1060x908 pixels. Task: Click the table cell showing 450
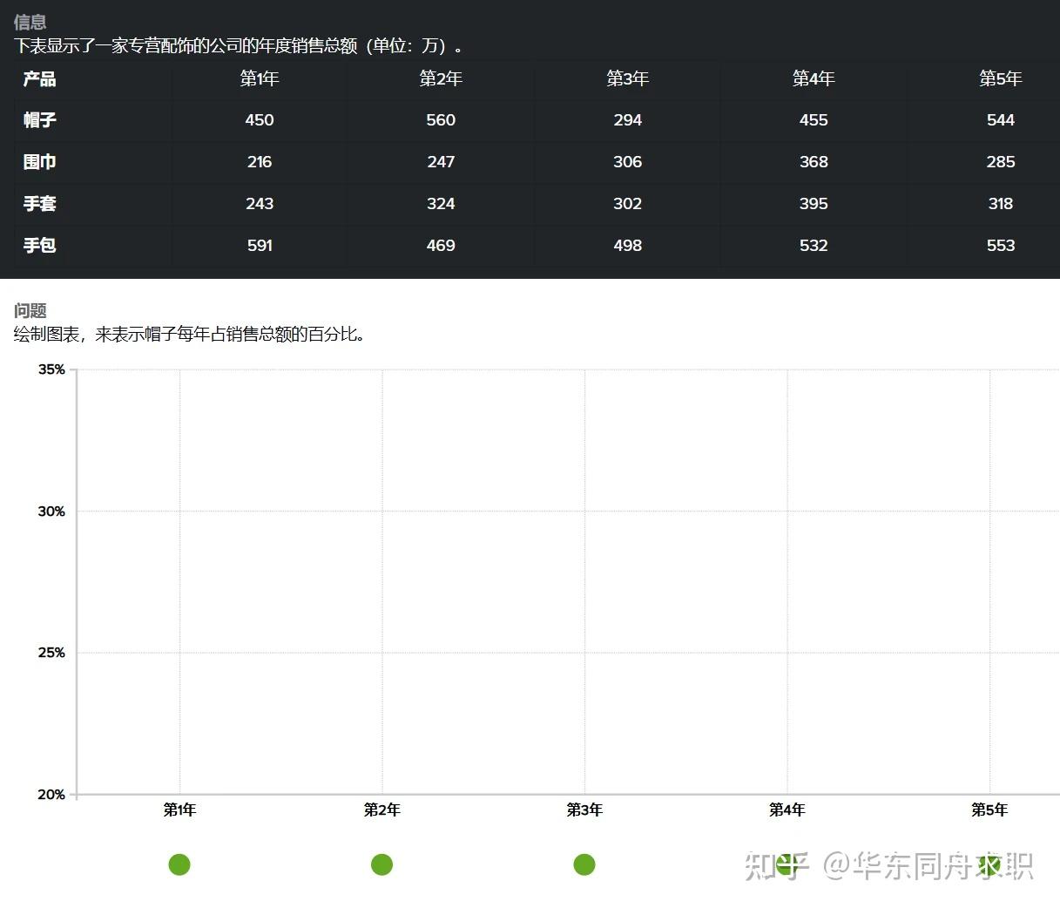click(259, 120)
